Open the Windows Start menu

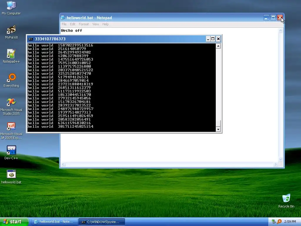coord(14,222)
